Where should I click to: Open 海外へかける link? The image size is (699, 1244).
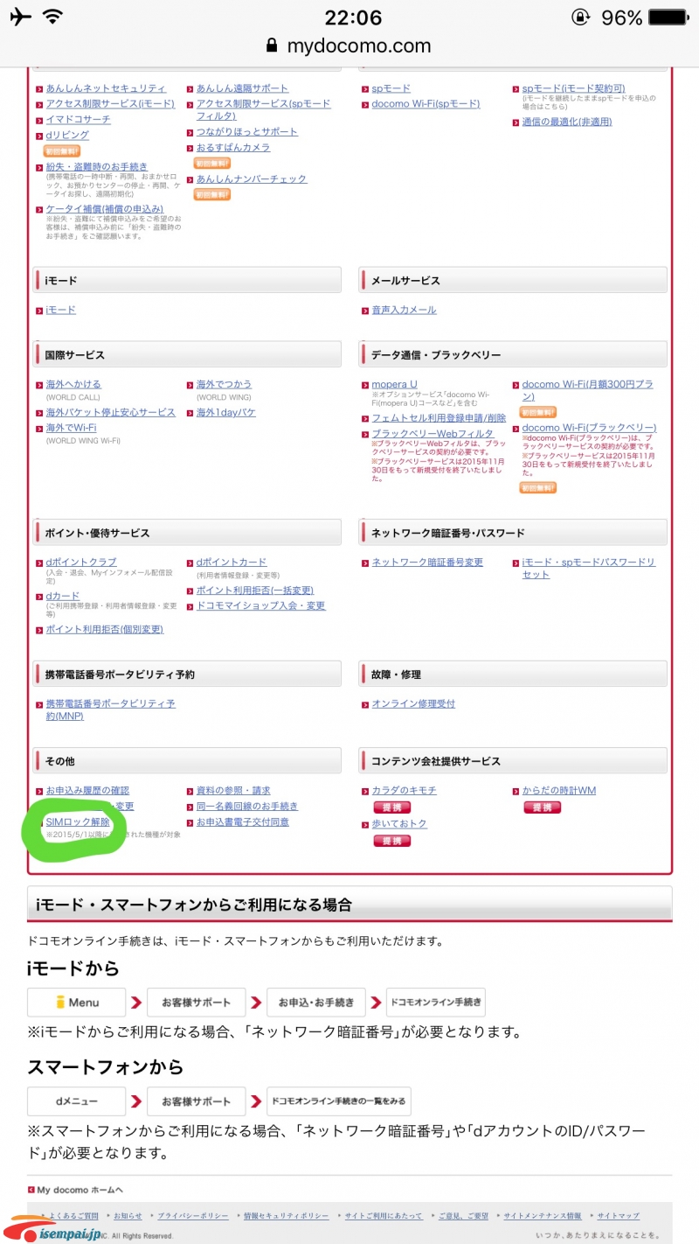[x=73, y=384]
